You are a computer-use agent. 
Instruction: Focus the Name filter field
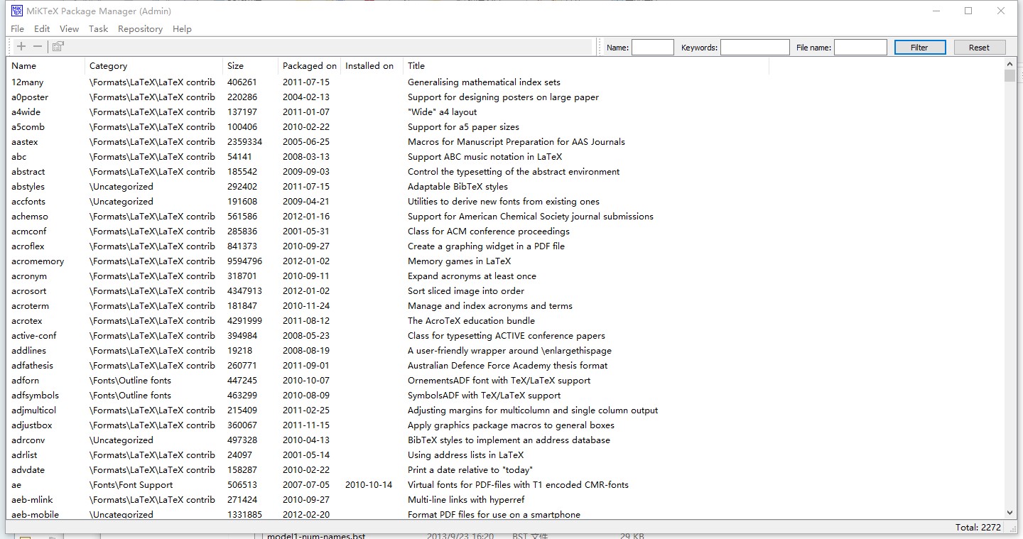click(x=652, y=48)
